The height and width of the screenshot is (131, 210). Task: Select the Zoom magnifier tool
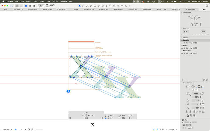pos(118,6)
